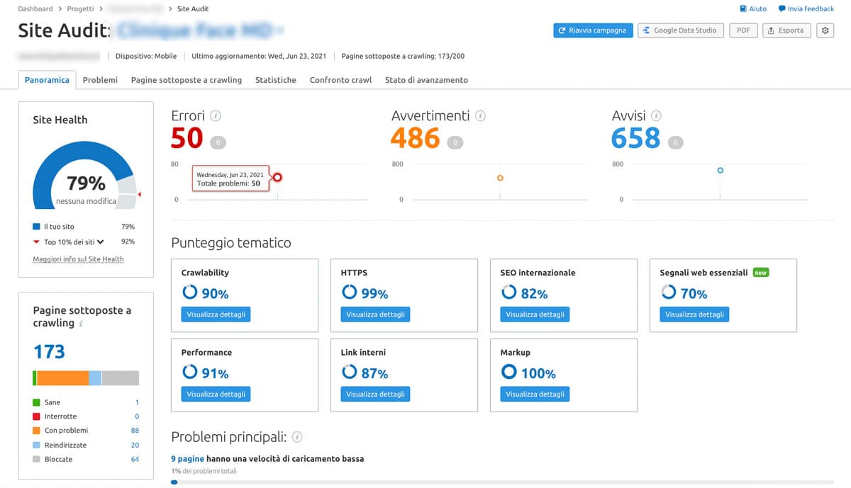The width and height of the screenshot is (851, 488).
Task: Click Visualizza dettagli under HTTPS
Action: coord(376,314)
